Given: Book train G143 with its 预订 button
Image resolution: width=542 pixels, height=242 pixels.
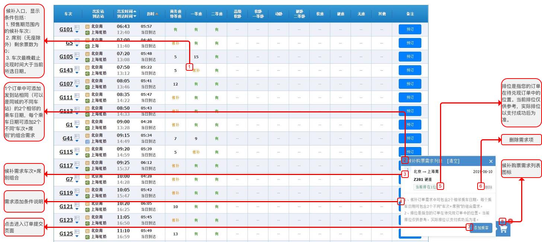Looking at the screenshot, I should pyautogui.click(x=410, y=70).
